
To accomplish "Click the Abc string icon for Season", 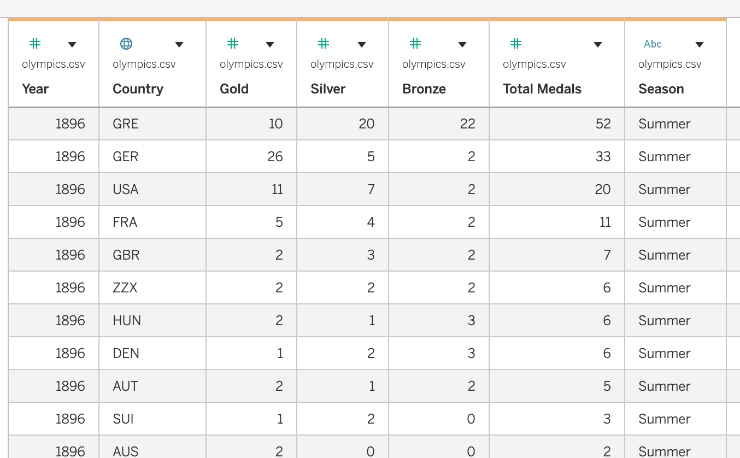I will [x=653, y=44].
